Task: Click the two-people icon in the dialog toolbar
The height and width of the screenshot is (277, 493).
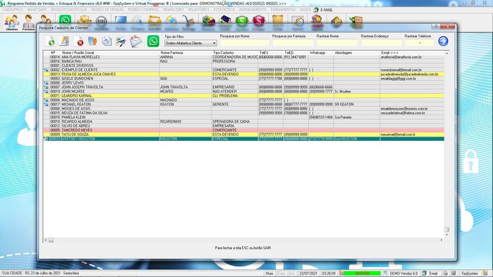Action: 92,41
